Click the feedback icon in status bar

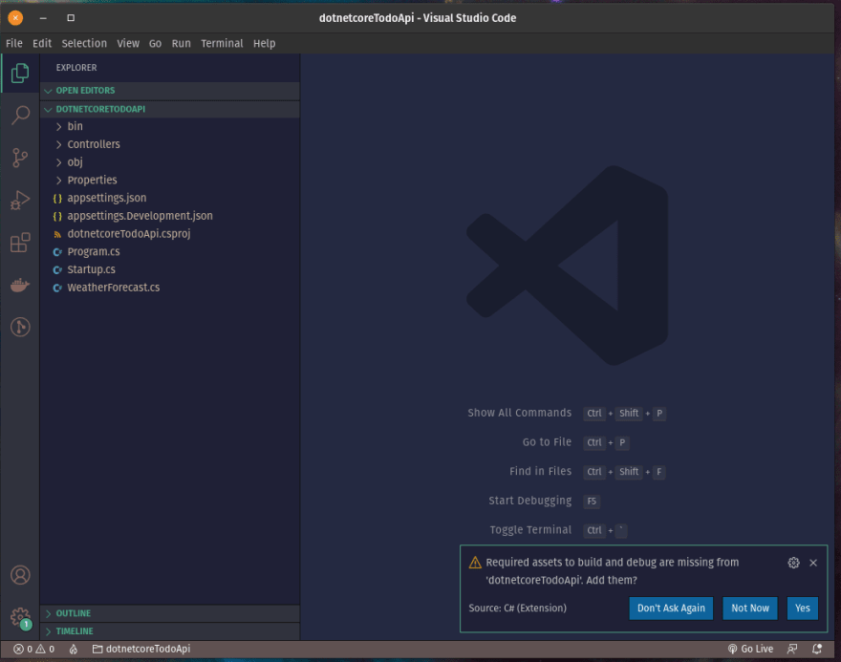point(792,650)
